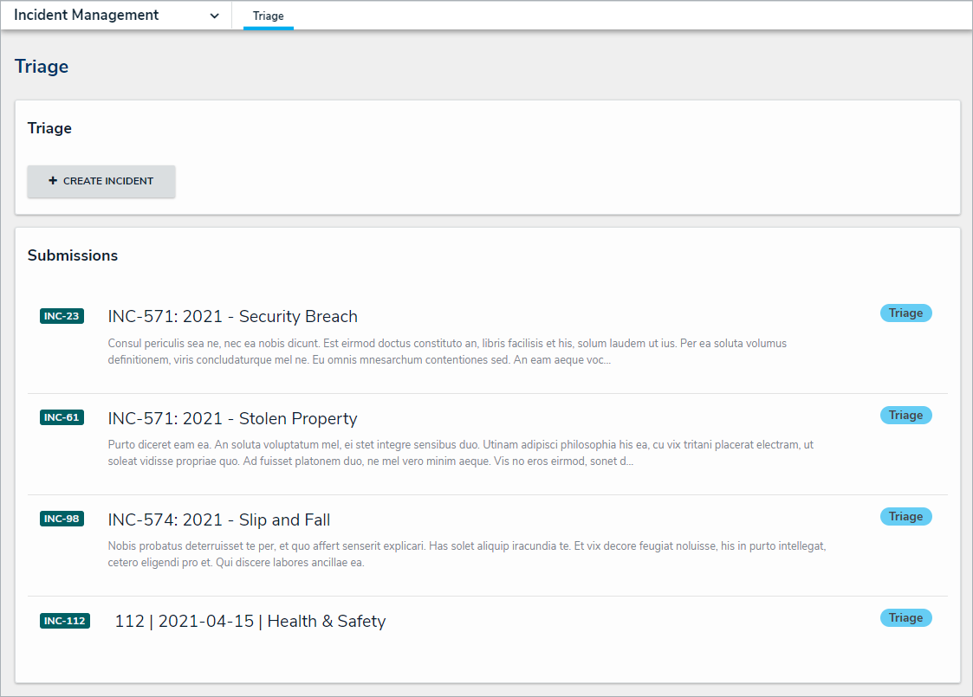Click the INC-98 identifier badge
This screenshot has height=697, width=973.
click(x=62, y=519)
